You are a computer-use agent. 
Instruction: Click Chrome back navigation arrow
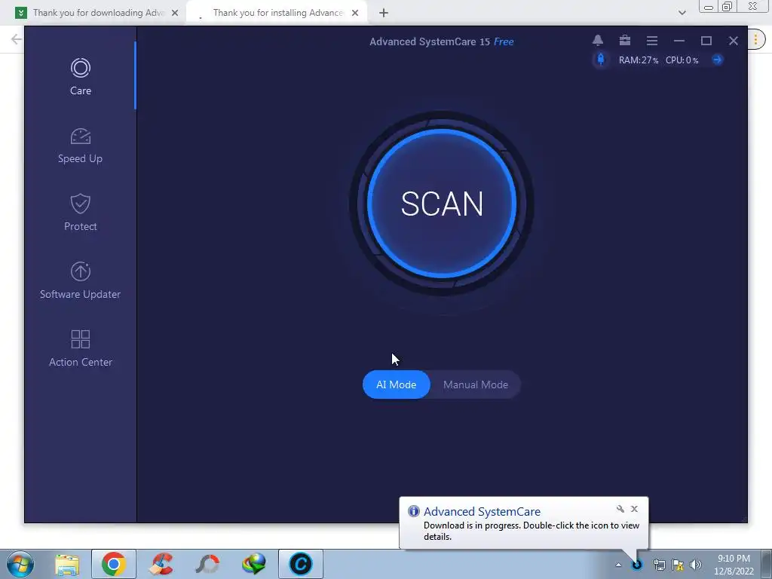[x=17, y=39]
